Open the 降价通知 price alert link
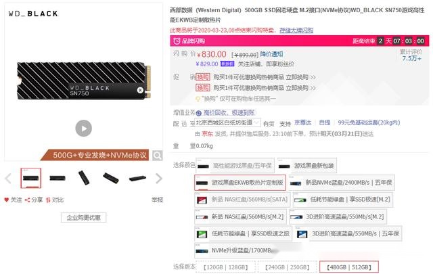 (271, 54)
